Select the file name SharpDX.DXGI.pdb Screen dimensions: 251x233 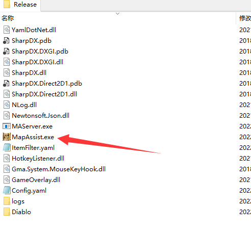[40, 51]
